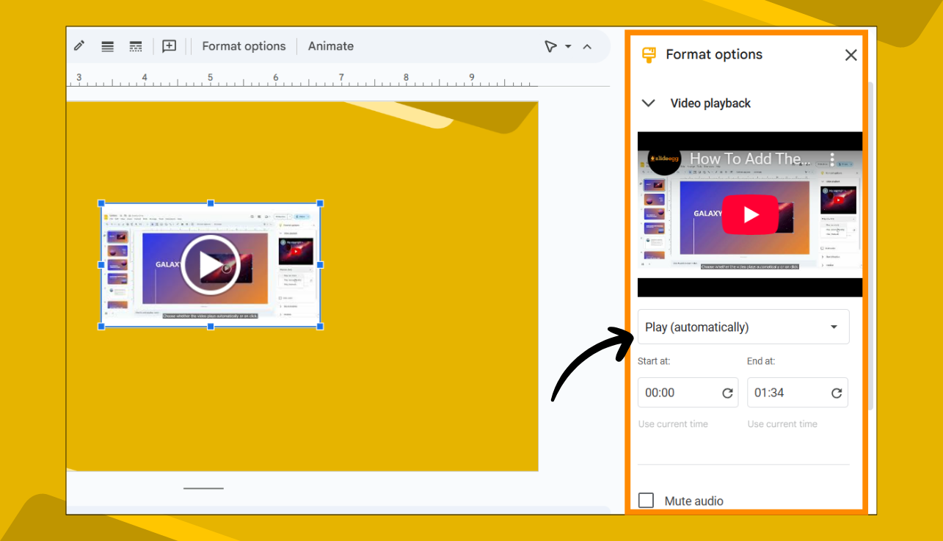Collapse the toolbar with the up chevron
Screen dimensions: 943x541
587,46
